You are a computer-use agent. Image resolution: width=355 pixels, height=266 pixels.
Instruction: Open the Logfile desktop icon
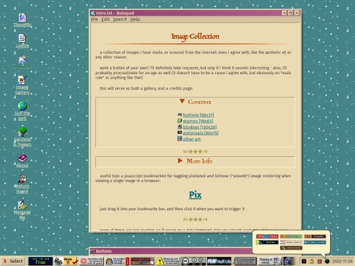pos(22,41)
